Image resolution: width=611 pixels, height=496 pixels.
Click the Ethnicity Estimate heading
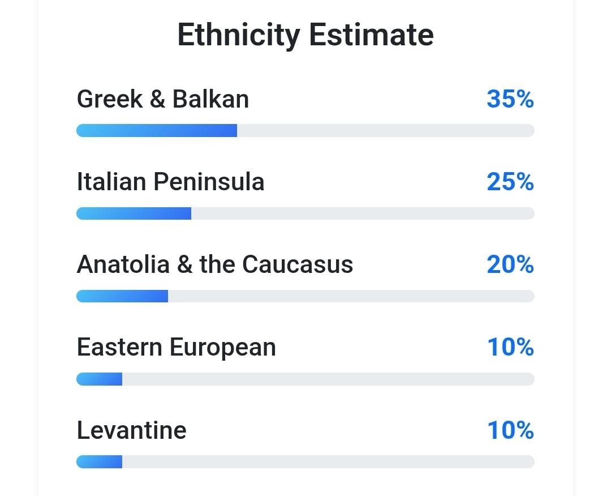pyautogui.click(x=305, y=35)
